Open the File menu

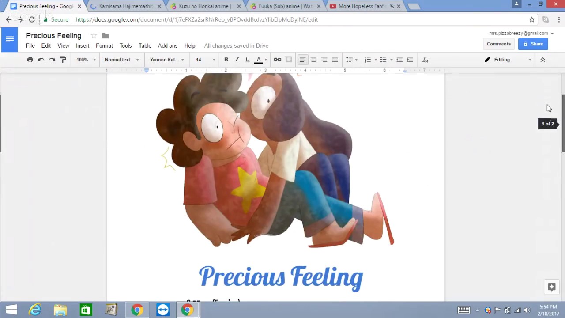pyautogui.click(x=30, y=45)
